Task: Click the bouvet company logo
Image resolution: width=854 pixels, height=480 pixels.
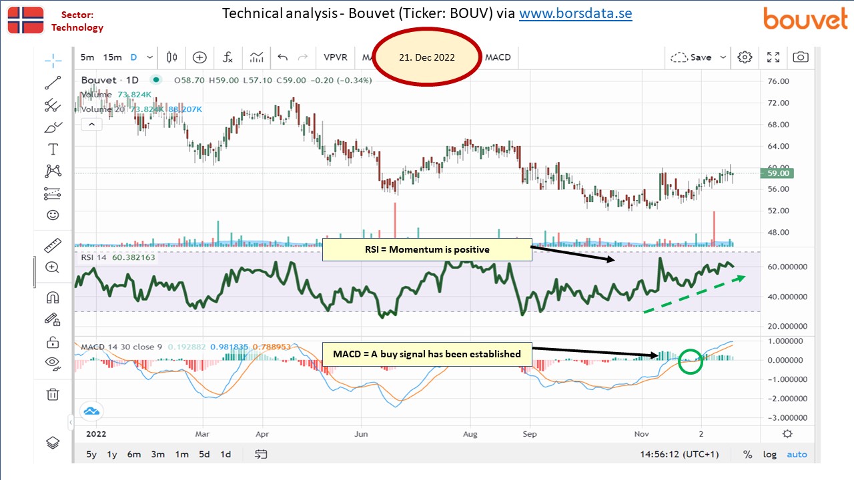Action: click(x=805, y=18)
